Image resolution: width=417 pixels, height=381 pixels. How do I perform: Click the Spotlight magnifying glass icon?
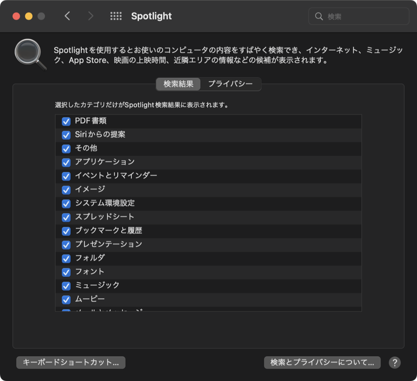30,55
